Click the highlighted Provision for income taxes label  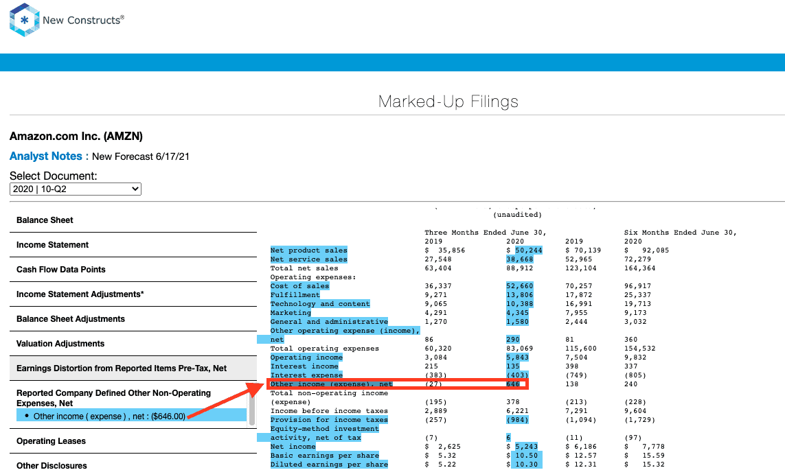[330, 420]
